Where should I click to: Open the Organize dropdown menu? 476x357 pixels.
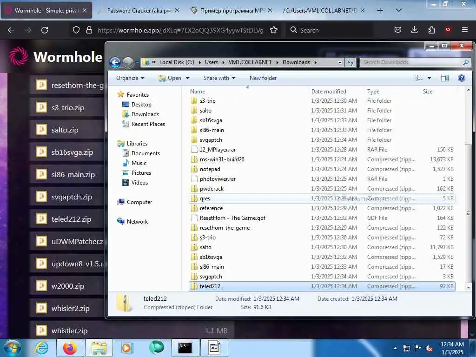click(x=130, y=78)
